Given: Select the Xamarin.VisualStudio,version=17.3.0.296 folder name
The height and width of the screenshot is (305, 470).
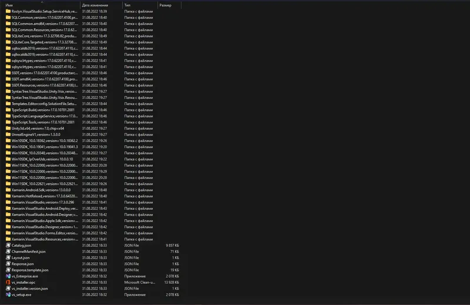Looking at the screenshot, I should tap(43, 202).
